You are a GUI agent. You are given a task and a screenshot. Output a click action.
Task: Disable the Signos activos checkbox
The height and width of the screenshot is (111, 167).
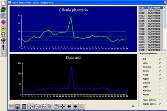(x=160, y=104)
